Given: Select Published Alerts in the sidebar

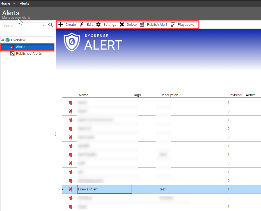Looking at the screenshot, I should coord(28,53).
